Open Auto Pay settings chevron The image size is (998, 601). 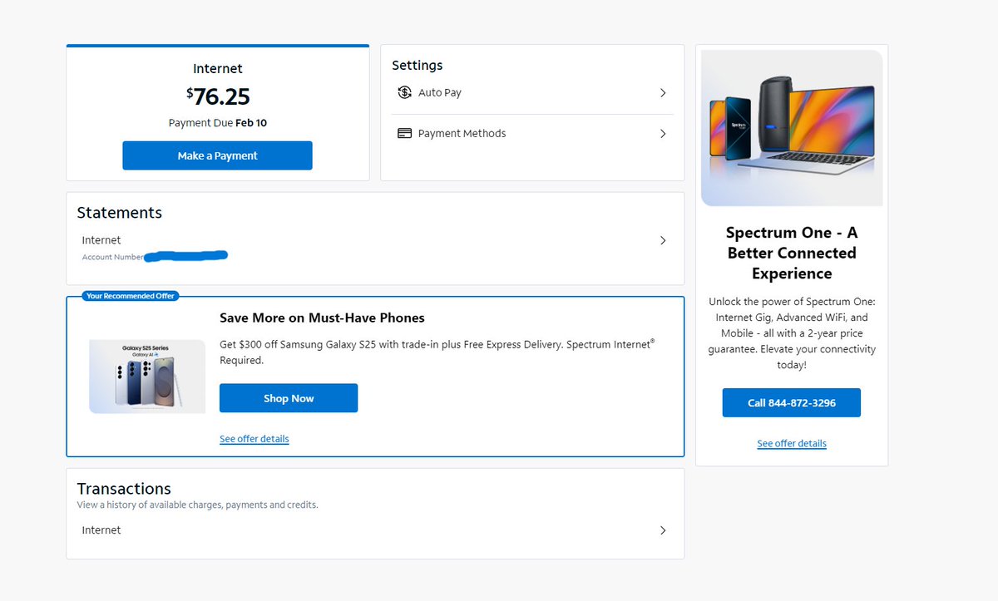[x=663, y=93]
